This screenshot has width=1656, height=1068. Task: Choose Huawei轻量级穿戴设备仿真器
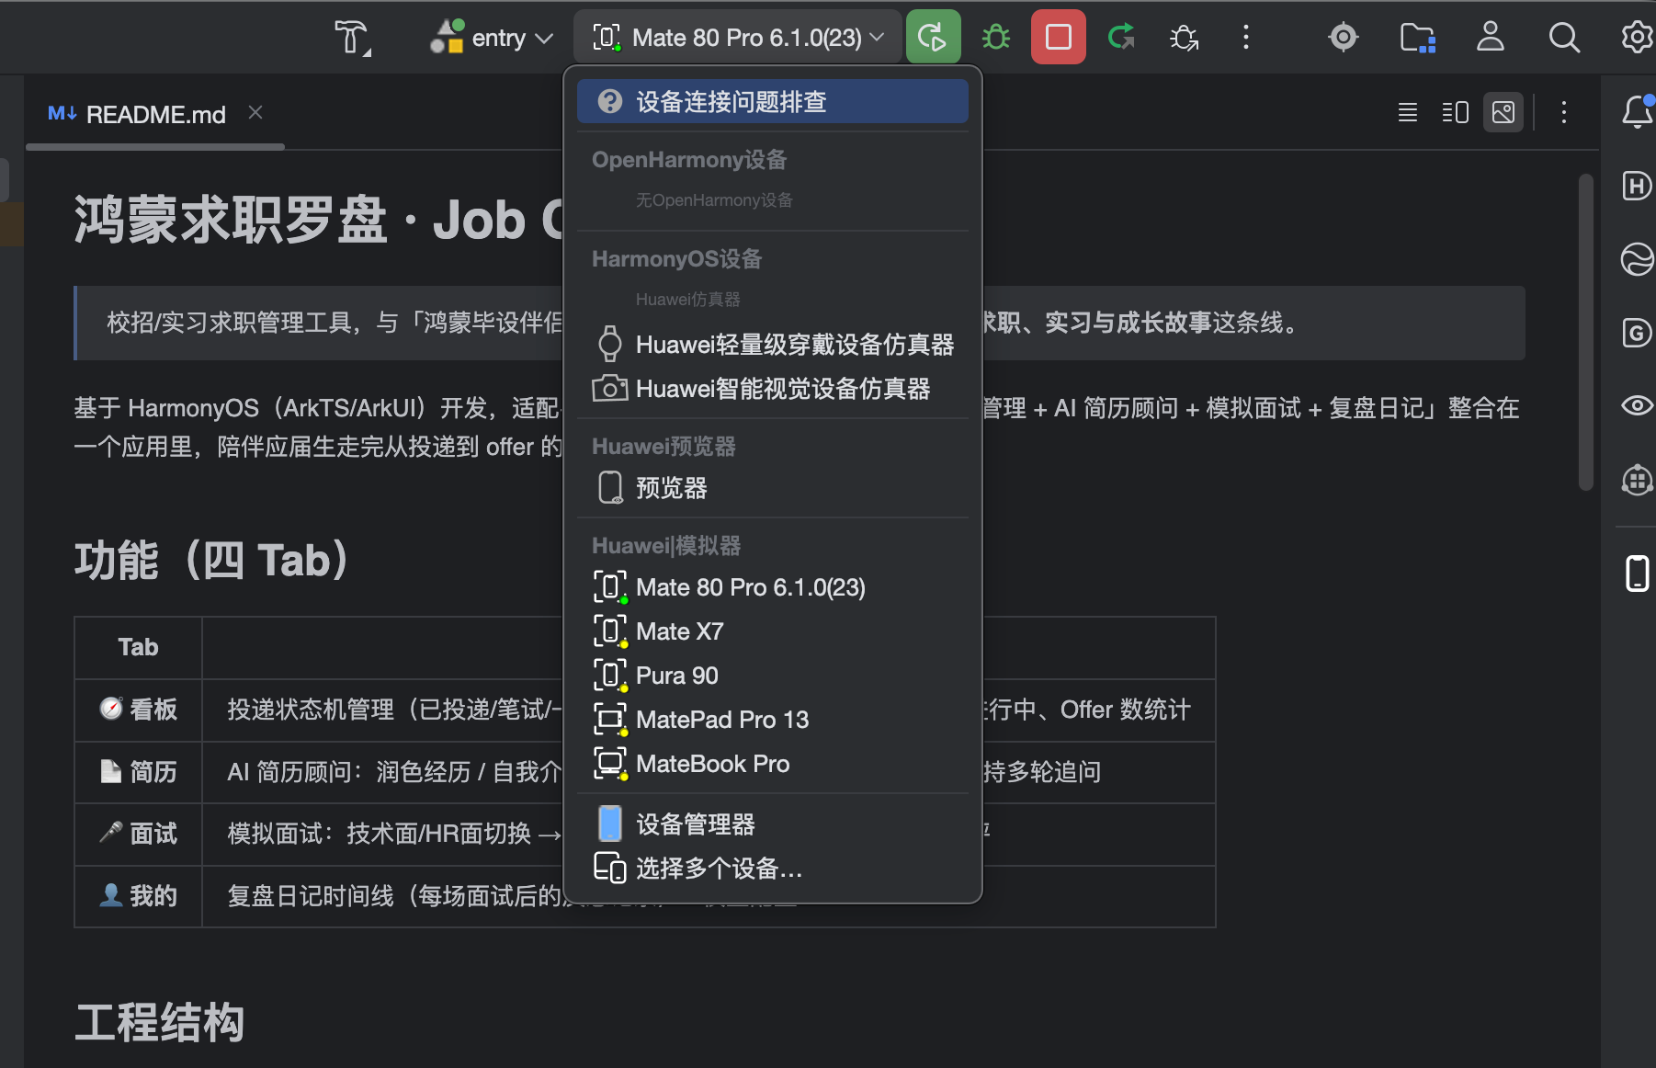pyautogui.click(x=773, y=345)
